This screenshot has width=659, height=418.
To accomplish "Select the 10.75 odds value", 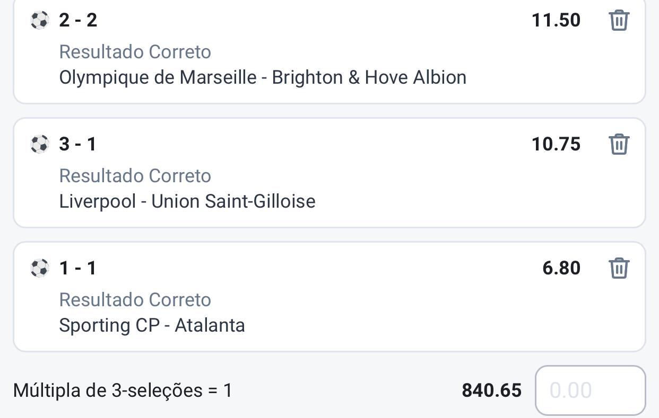I will coord(556,144).
